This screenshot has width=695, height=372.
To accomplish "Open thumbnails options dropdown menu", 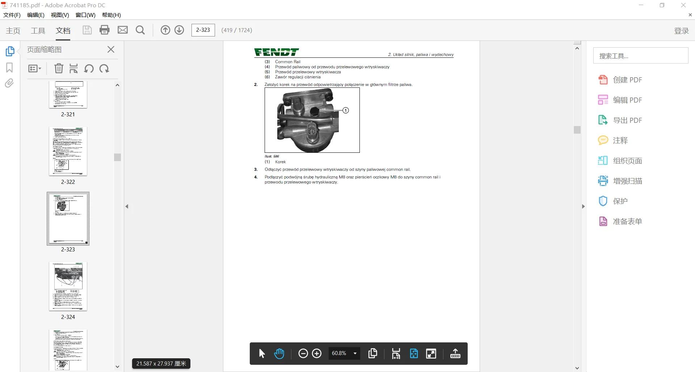I will click(35, 68).
